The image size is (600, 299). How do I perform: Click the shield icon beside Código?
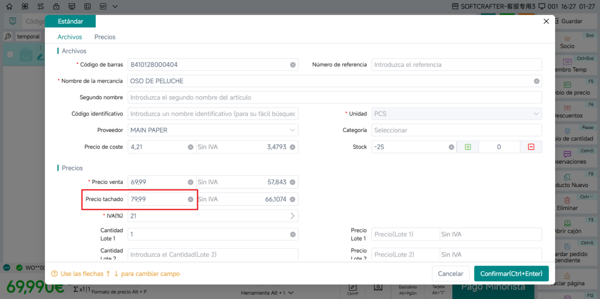(x=13, y=21)
